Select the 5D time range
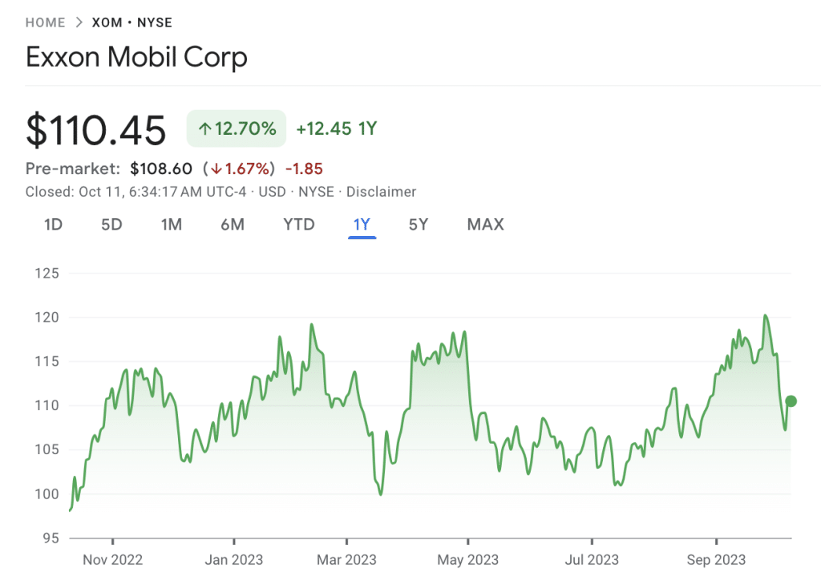The image size is (821, 585). 111,225
